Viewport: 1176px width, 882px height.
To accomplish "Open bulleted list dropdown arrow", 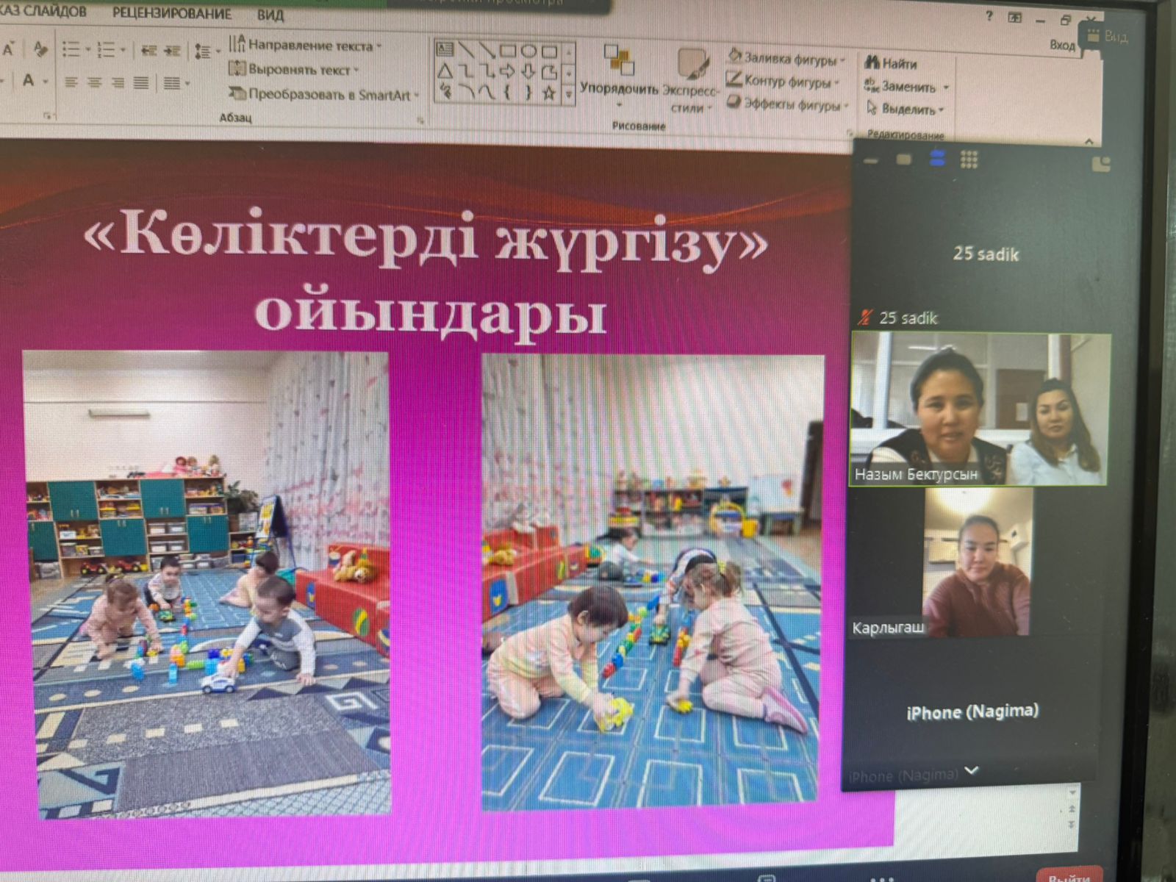I will (x=87, y=50).
